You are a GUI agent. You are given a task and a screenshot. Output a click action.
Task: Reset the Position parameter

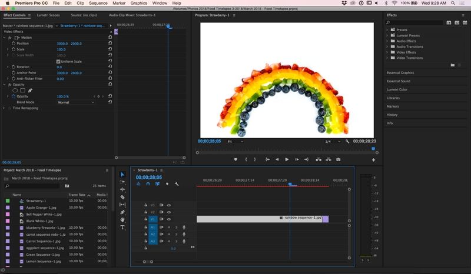(x=110, y=43)
